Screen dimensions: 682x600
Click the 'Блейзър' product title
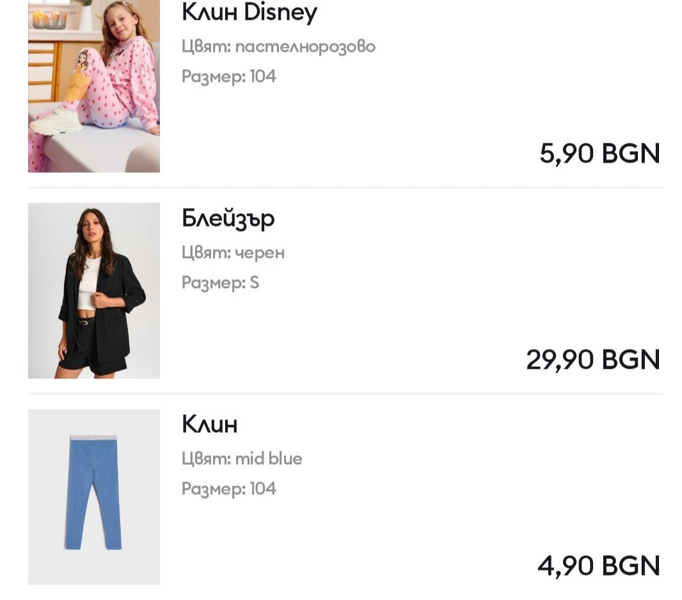(228, 218)
